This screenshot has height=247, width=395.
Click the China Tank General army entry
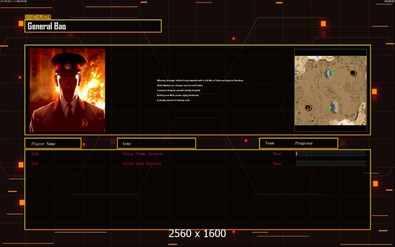click(142, 163)
